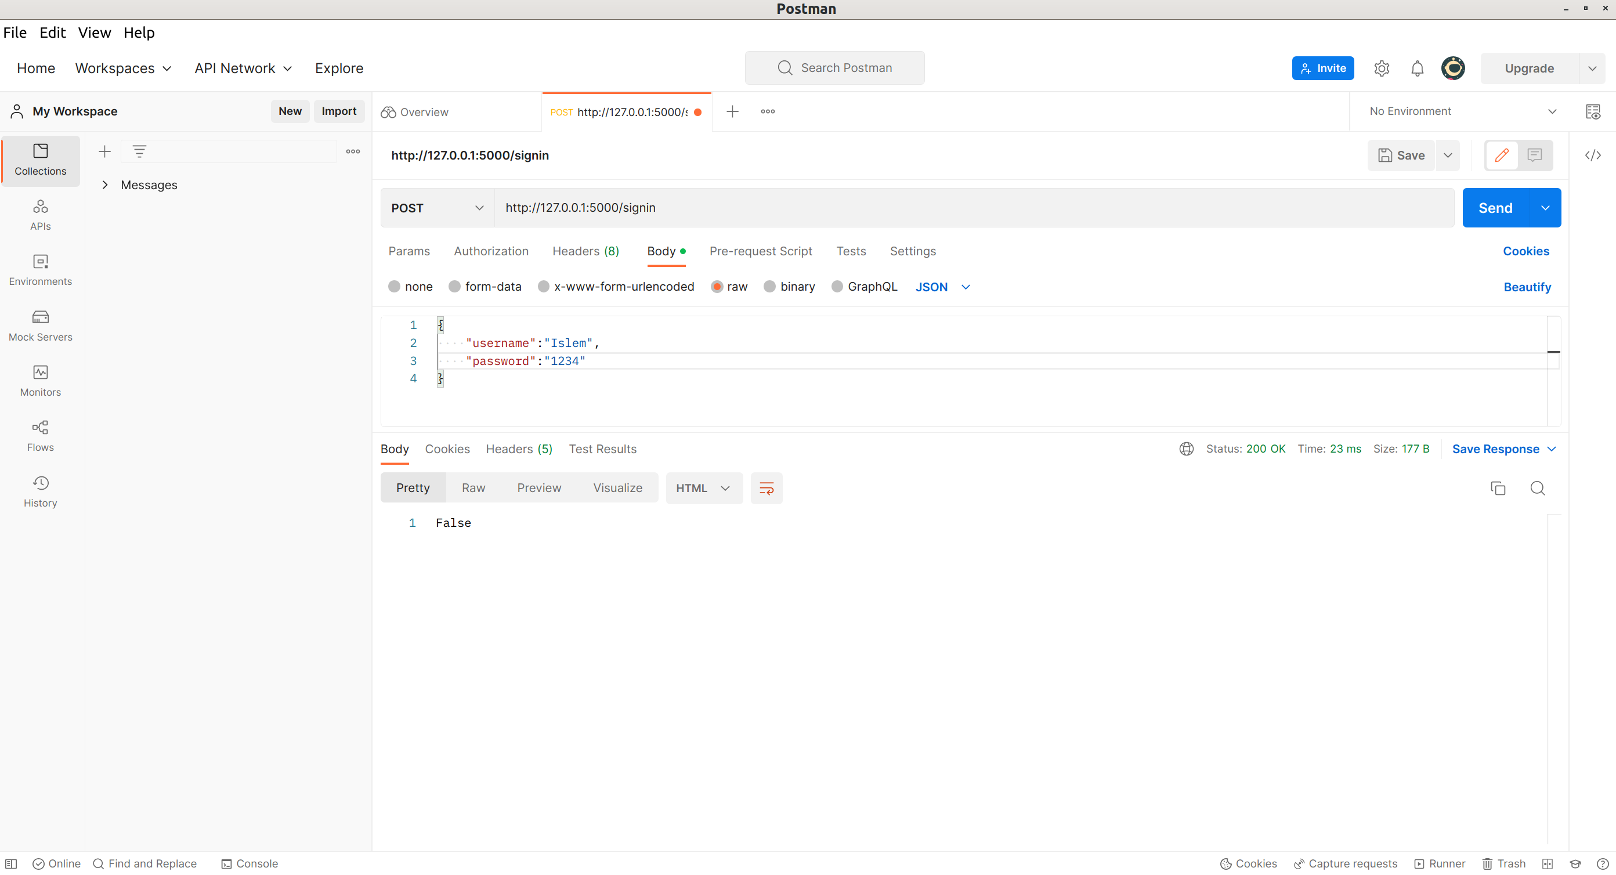Open the No Environment selector
The height and width of the screenshot is (875, 1616).
[1462, 111]
